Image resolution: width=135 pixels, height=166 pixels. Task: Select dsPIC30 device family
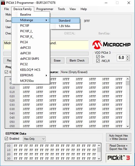31,53
